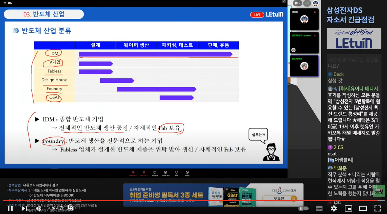Open the YouTube settings gear

coord(334,209)
